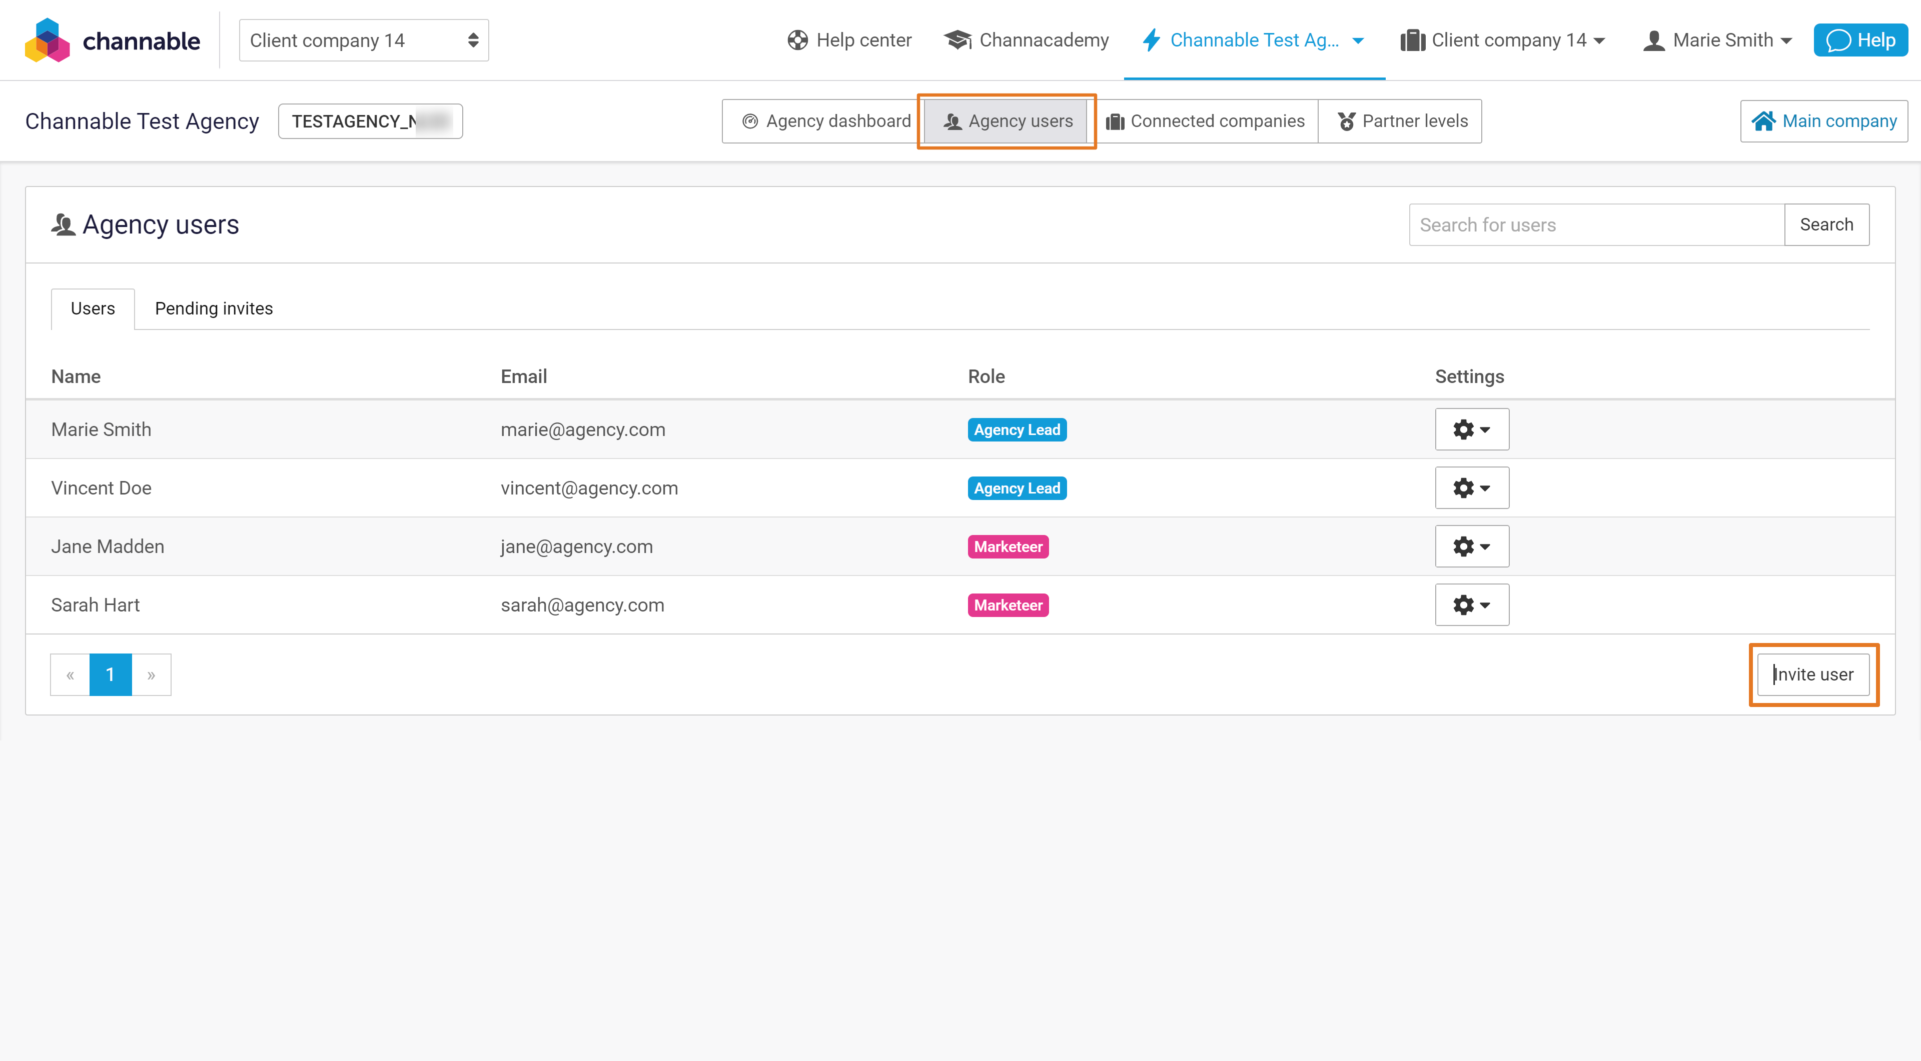Open the Marie Smith account menu
The image size is (1921, 1061).
coord(1717,40)
